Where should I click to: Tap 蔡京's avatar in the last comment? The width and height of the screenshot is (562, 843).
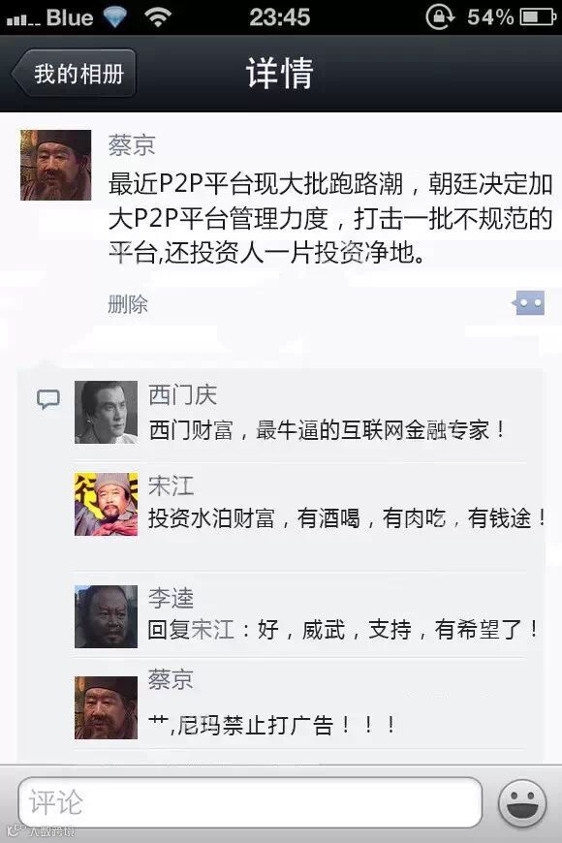tap(106, 707)
